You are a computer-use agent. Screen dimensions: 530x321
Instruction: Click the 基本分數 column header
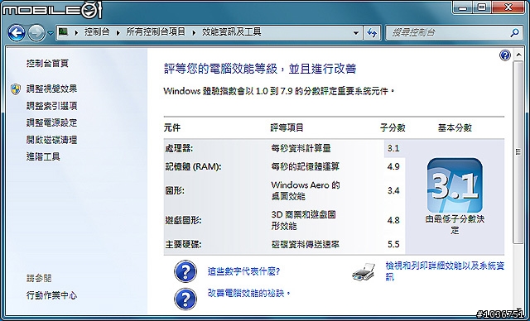pyautogui.click(x=455, y=128)
